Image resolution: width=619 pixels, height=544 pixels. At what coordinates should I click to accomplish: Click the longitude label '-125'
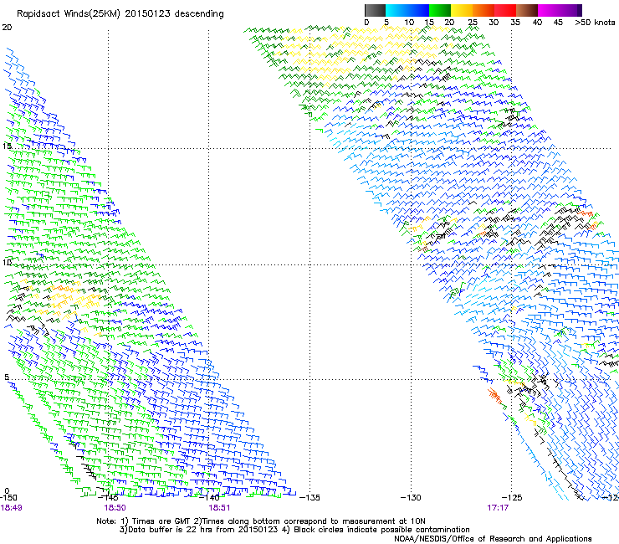coord(512,497)
